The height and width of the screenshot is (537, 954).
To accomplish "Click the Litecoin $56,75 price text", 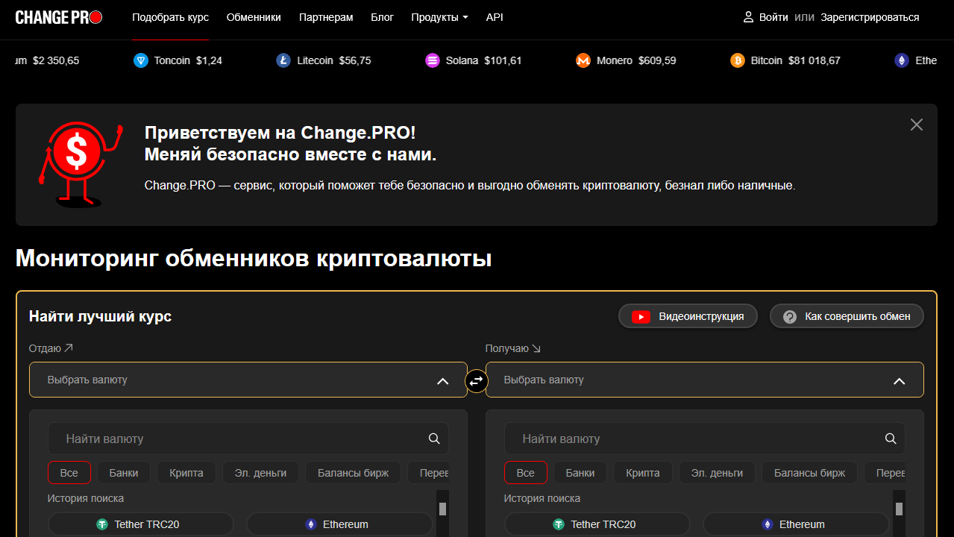I will tap(333, 60).
